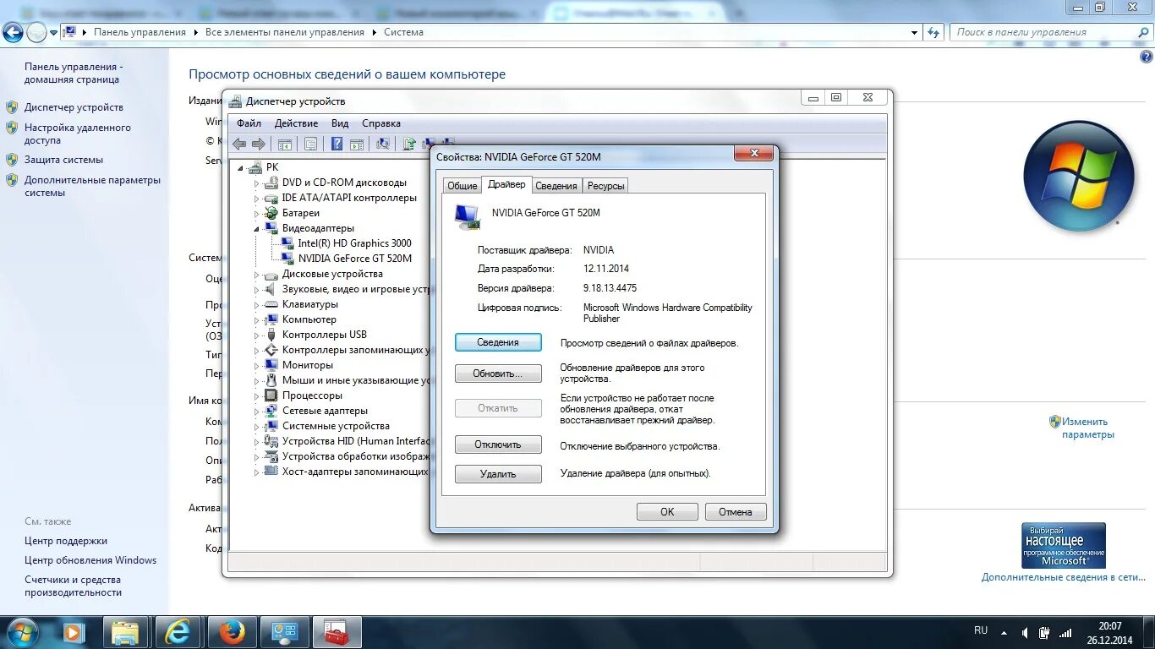
Task: Switch to the Сведения tab
Action: tap(556, 186)
